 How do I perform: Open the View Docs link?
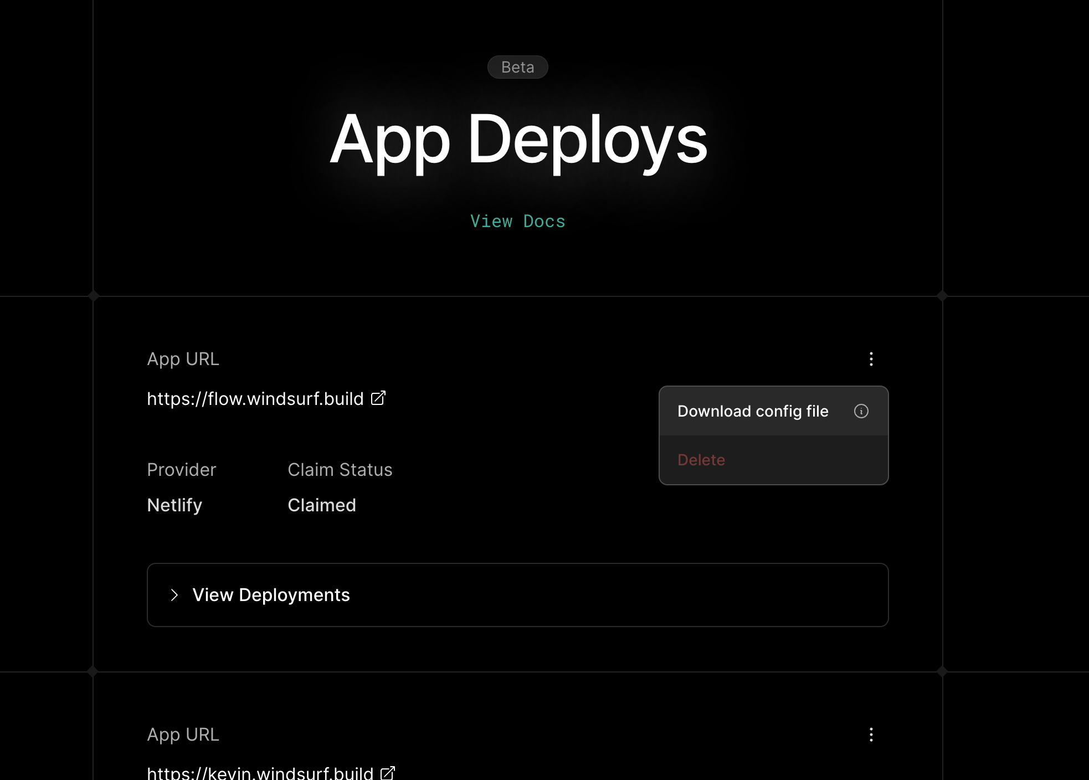(x=517, y=221)
